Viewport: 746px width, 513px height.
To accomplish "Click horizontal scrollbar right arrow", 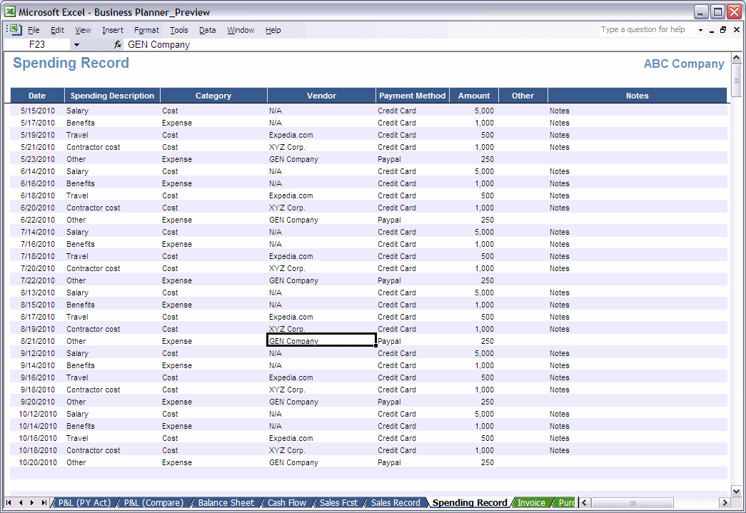I will point(725,502).
